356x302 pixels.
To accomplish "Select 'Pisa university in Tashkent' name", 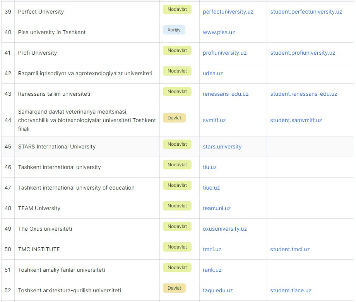I will [52, 32].
